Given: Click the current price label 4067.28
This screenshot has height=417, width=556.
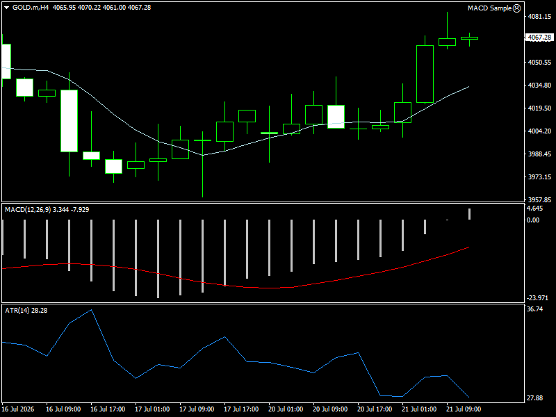Looking at the screenshot, I should click(x=539, y=38).
